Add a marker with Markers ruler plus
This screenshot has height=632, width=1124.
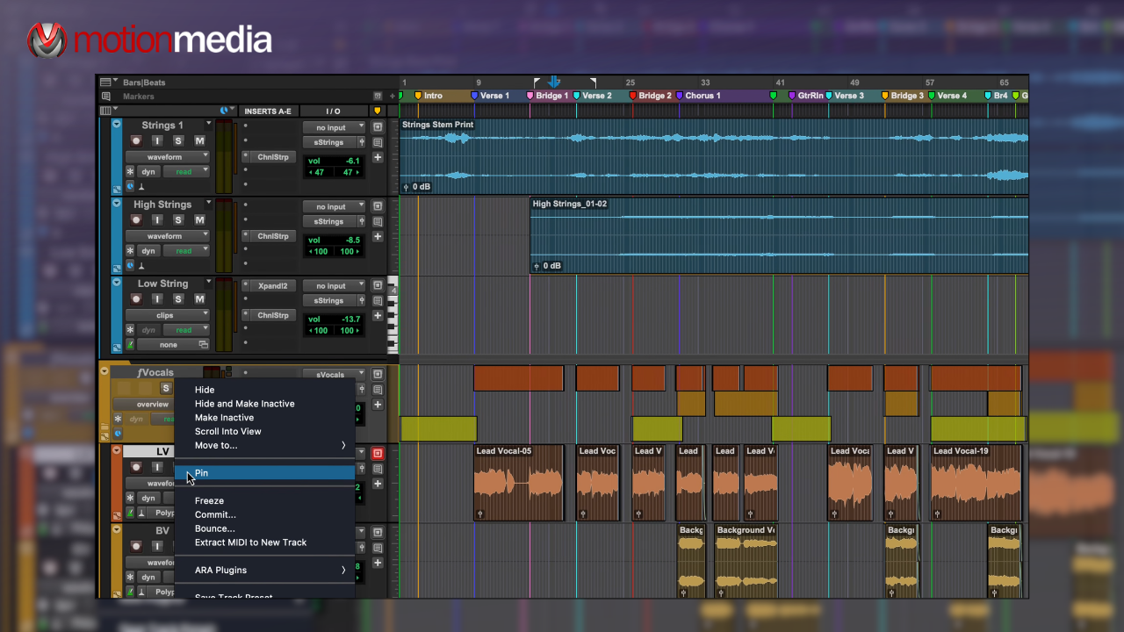click(393, 96)
